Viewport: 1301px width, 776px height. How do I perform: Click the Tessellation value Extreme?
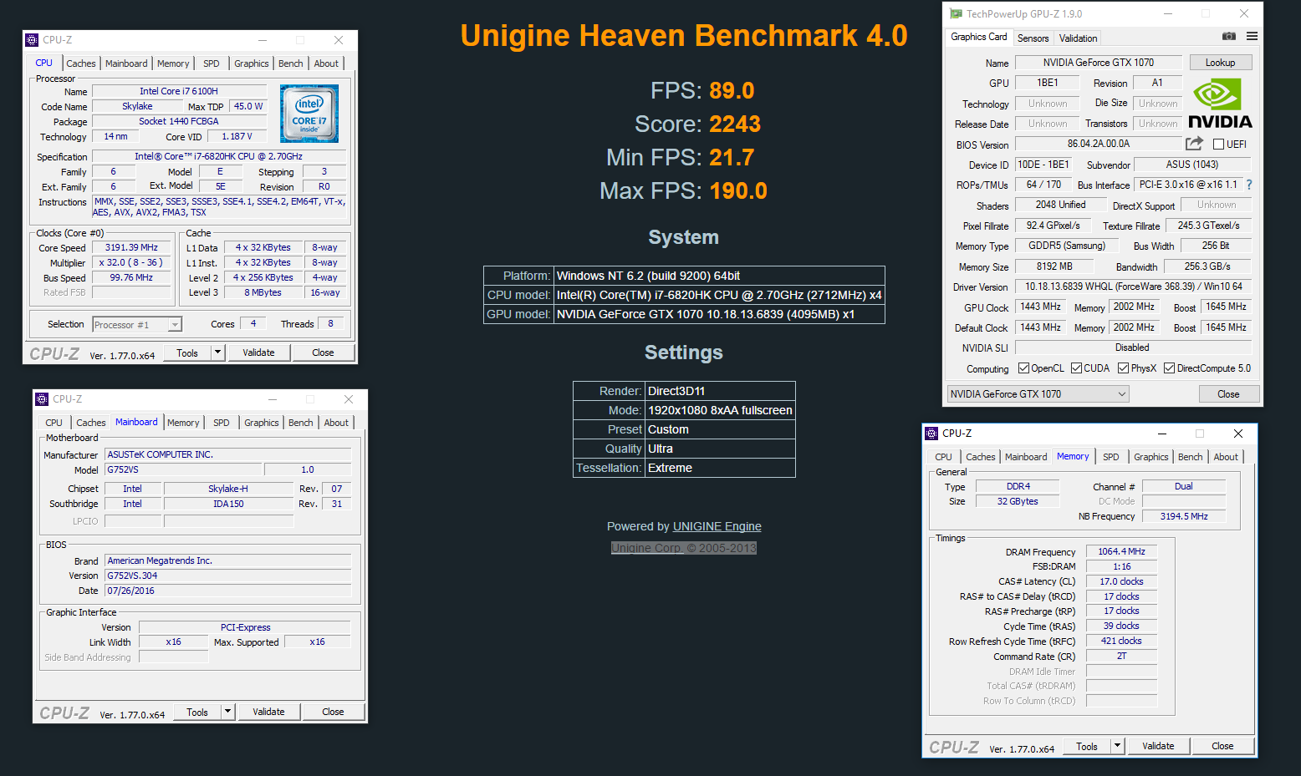click(720, 468)
